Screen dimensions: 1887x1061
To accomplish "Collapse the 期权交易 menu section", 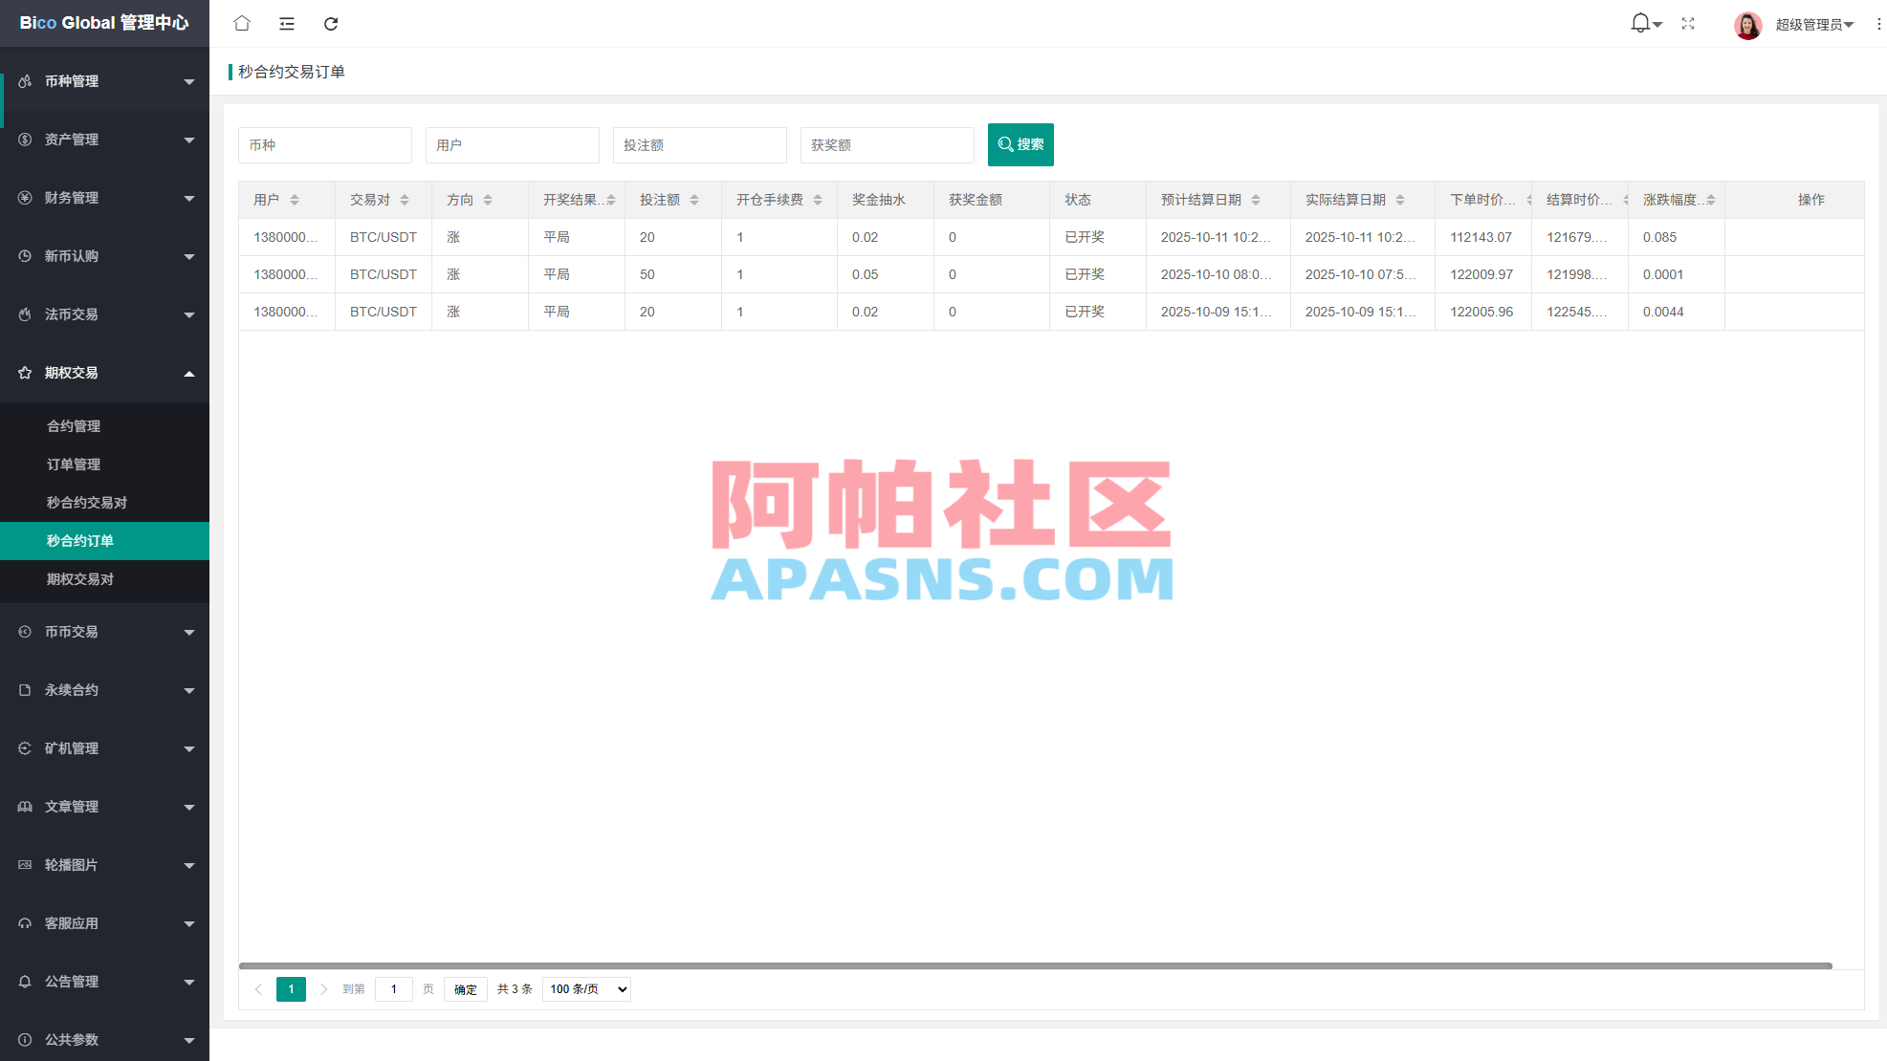I will point(104,373).
